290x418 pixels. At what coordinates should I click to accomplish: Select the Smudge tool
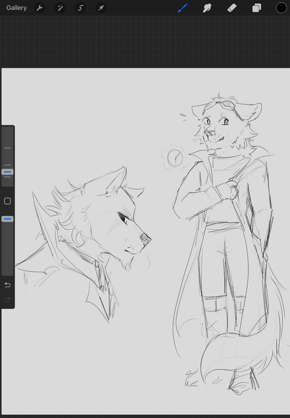[x=207, y=8]
